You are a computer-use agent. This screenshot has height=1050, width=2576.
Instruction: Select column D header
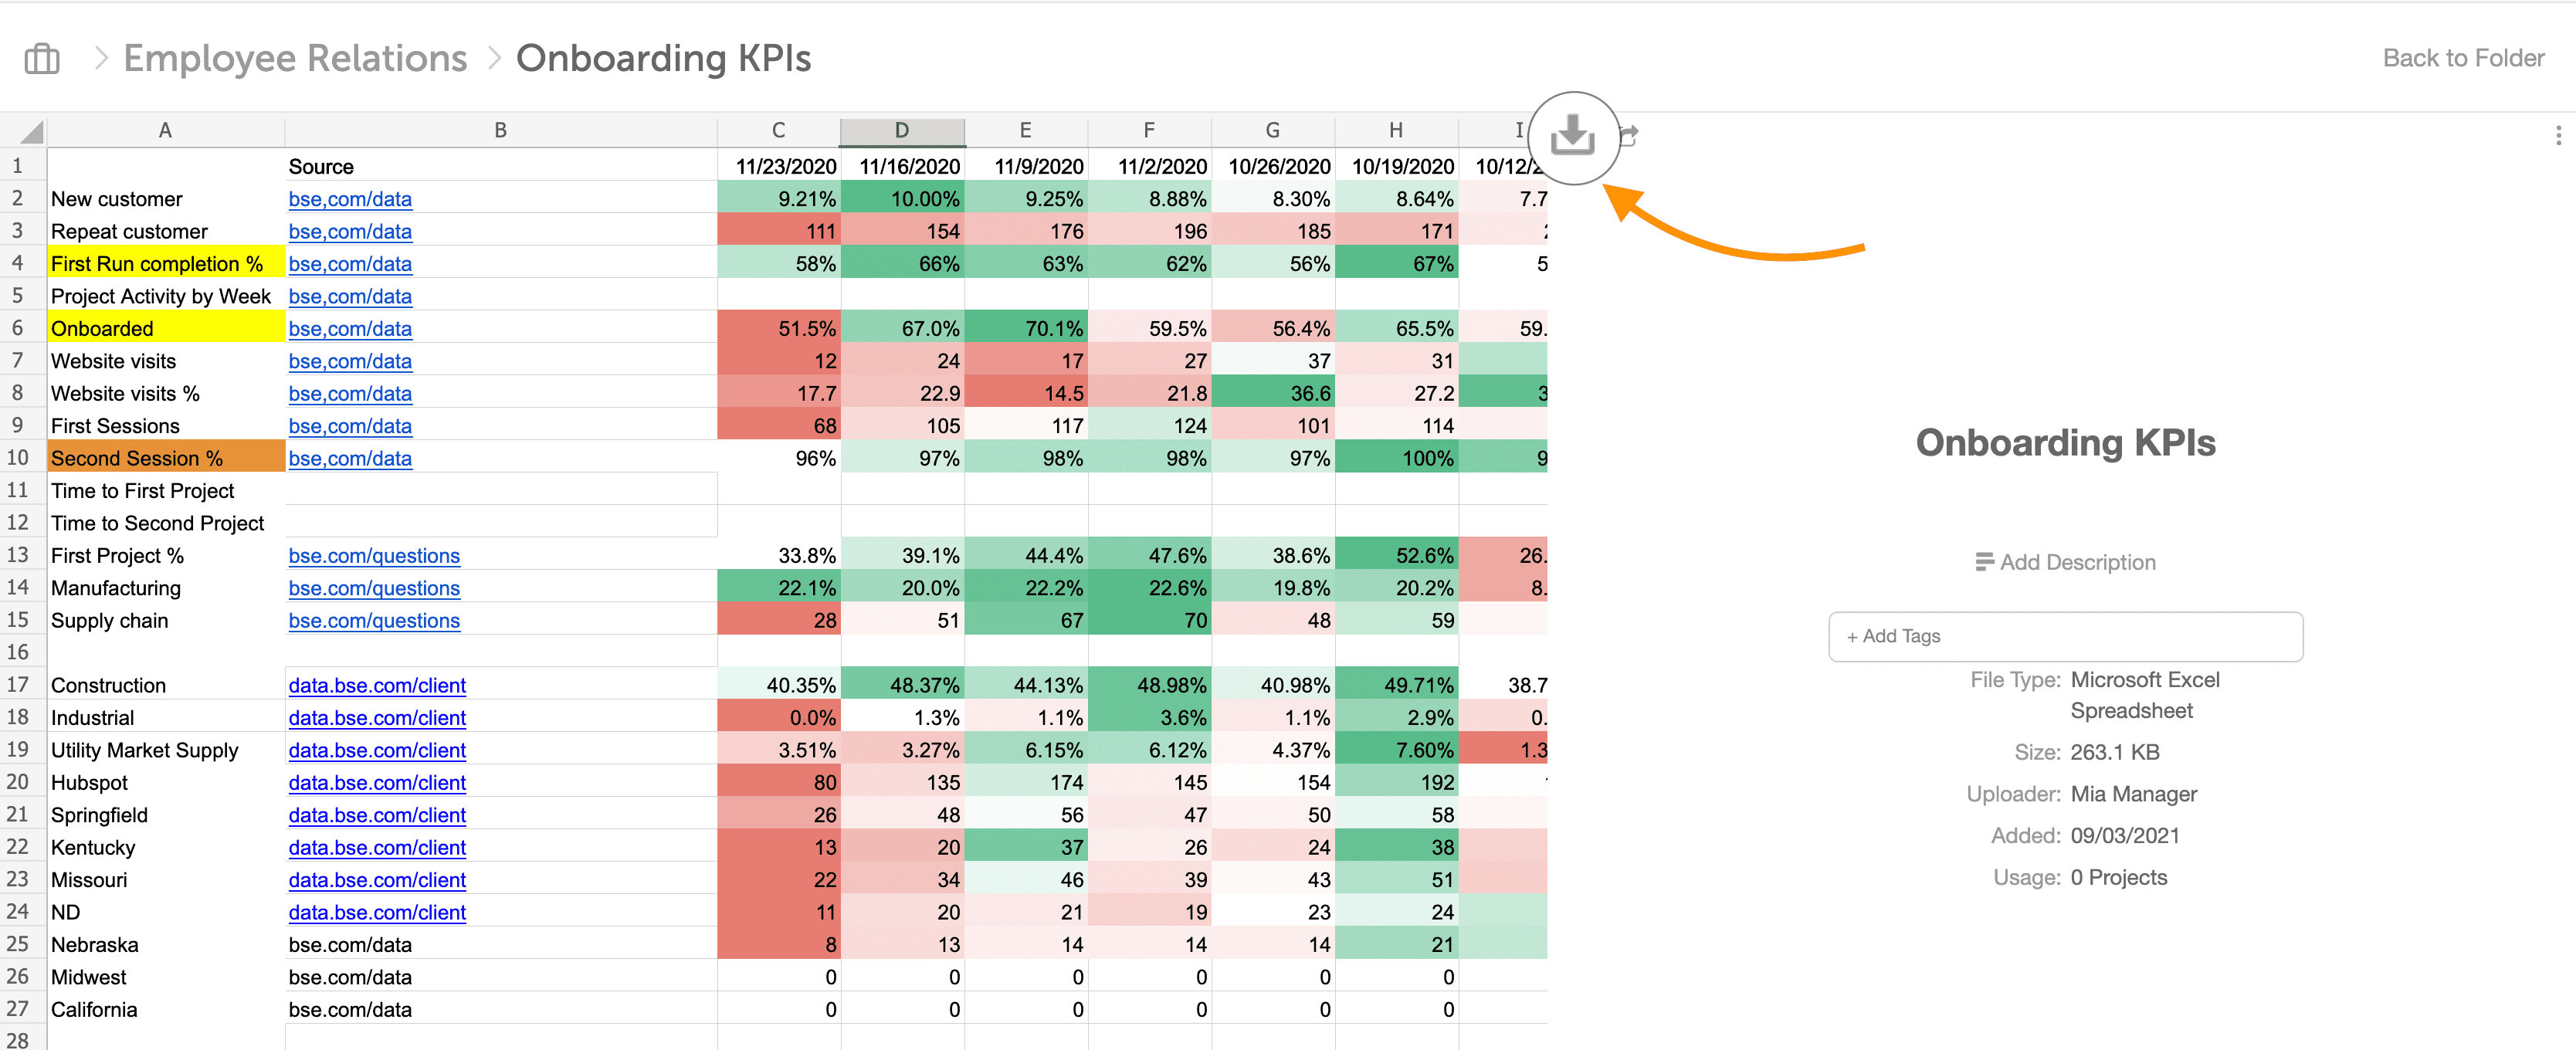[902, 131]
